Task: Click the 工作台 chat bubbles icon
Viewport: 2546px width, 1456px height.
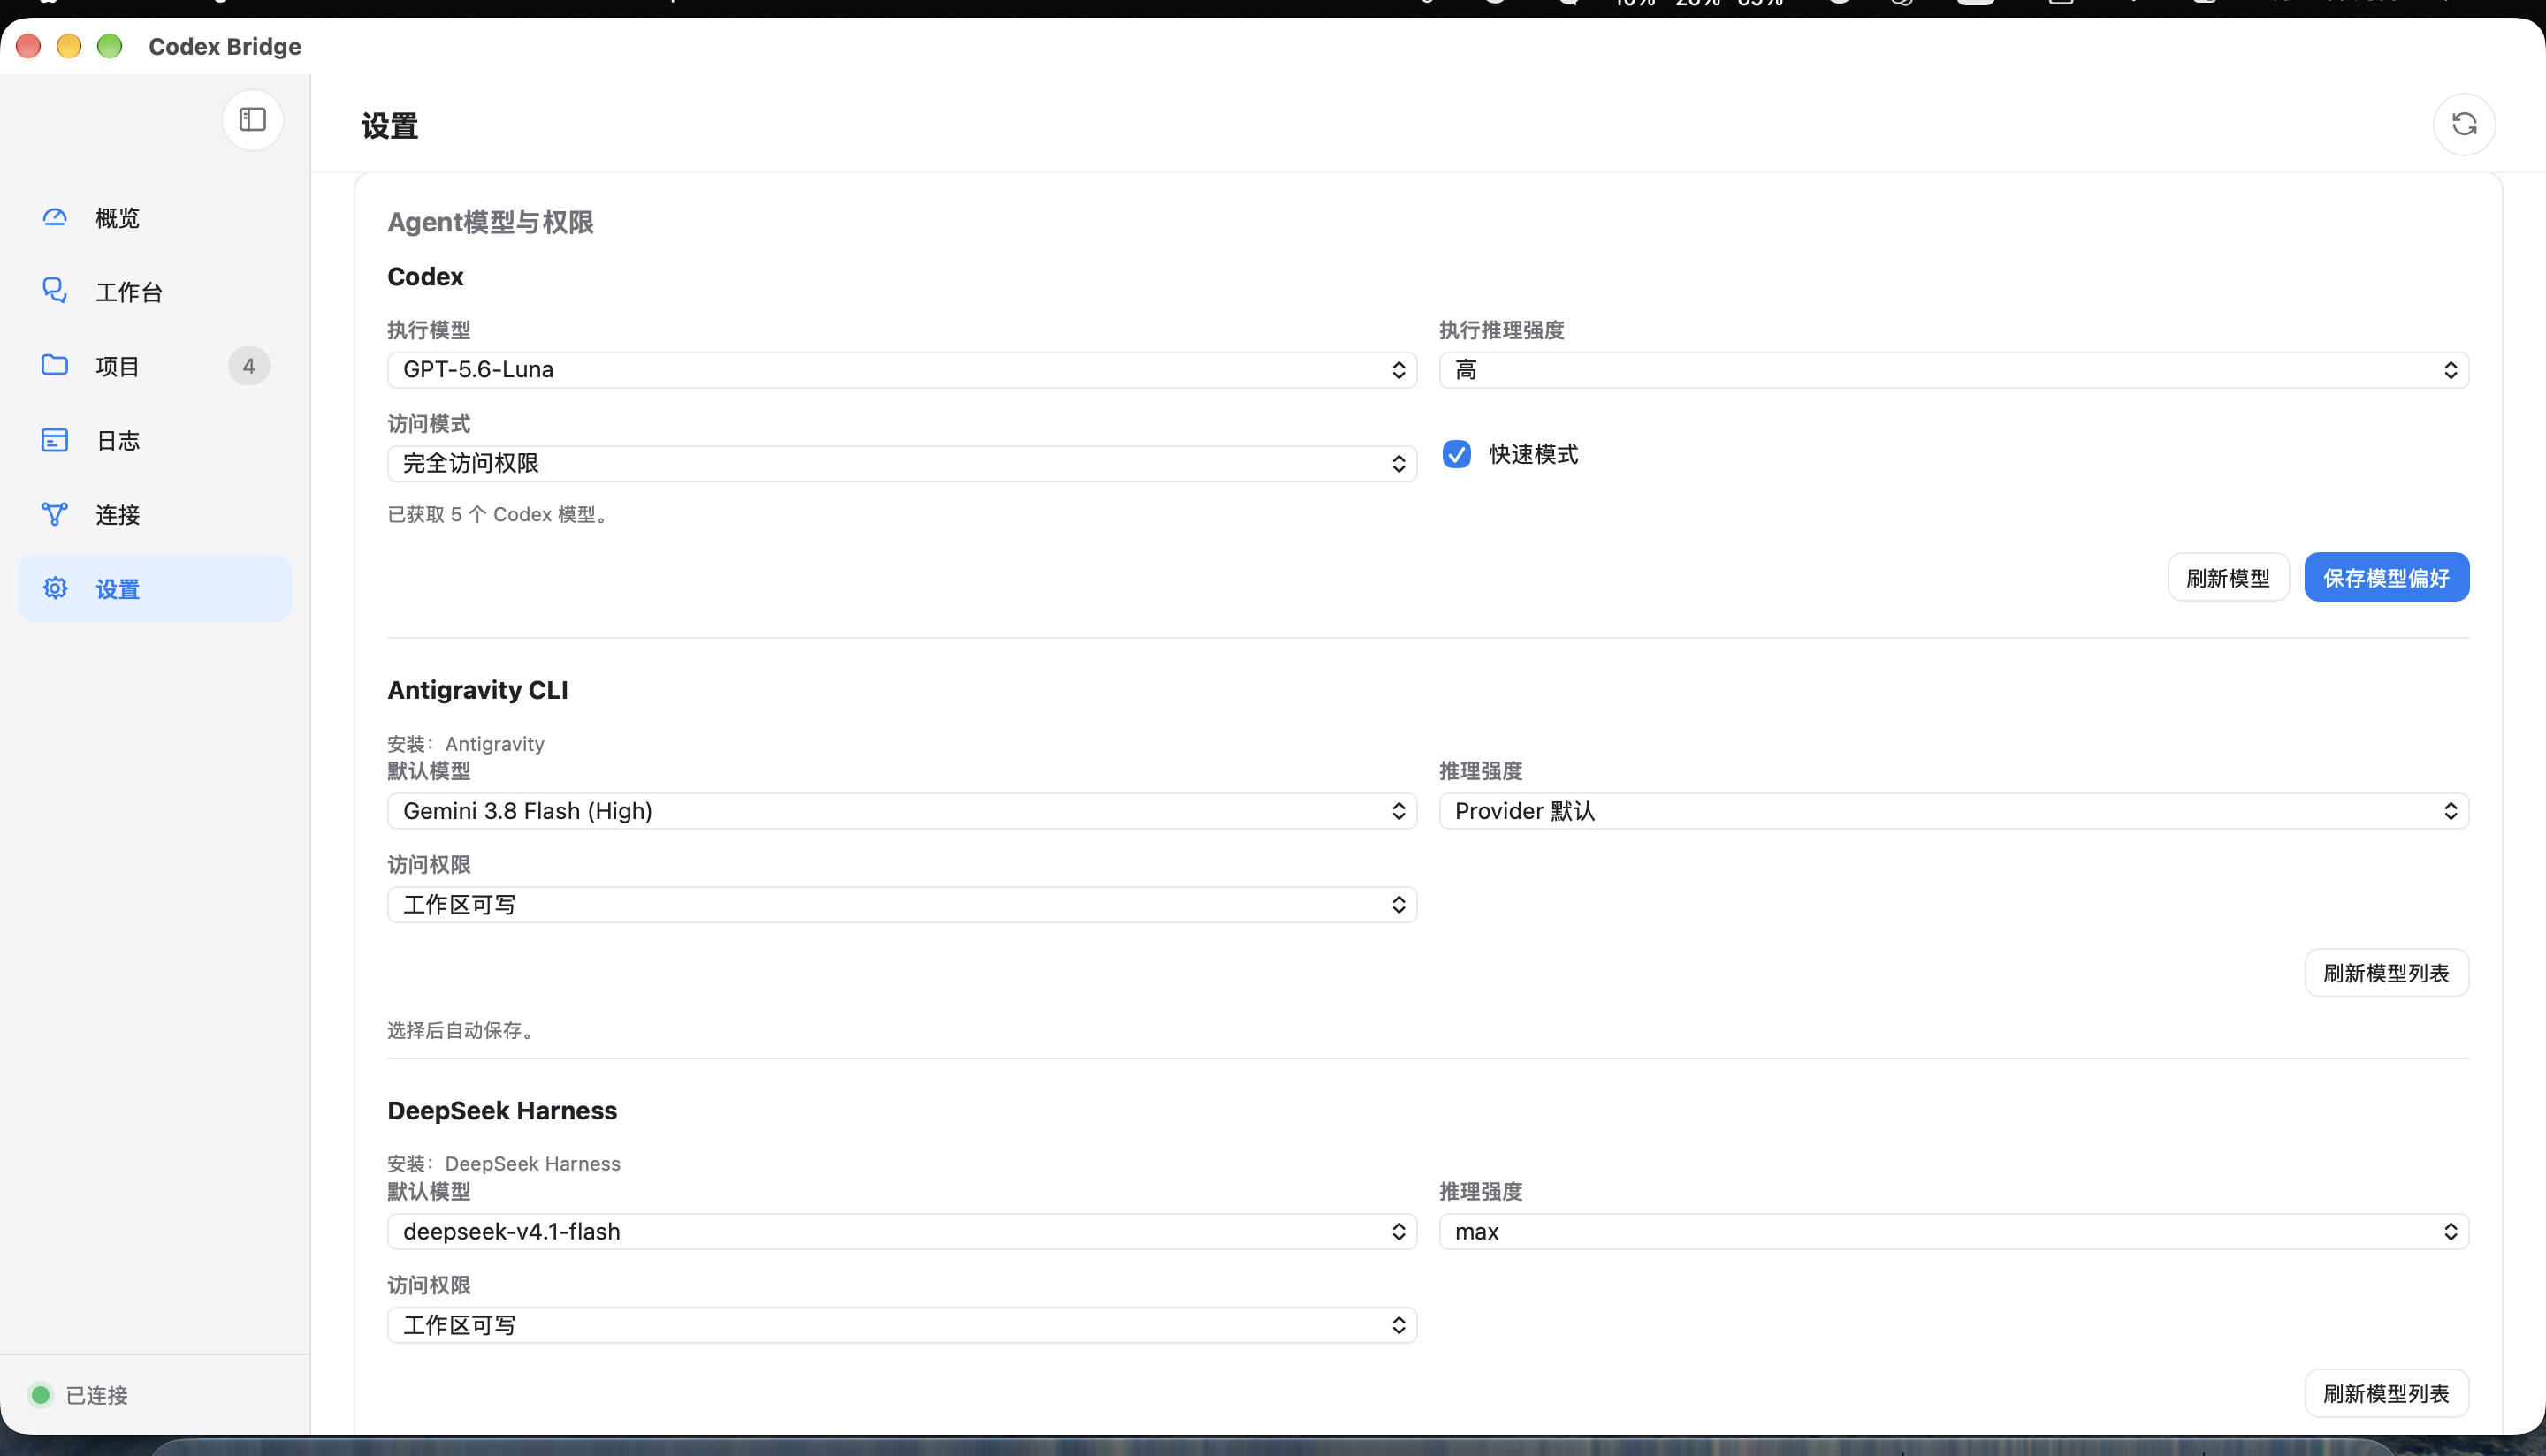Action: [x=55, y=291]
